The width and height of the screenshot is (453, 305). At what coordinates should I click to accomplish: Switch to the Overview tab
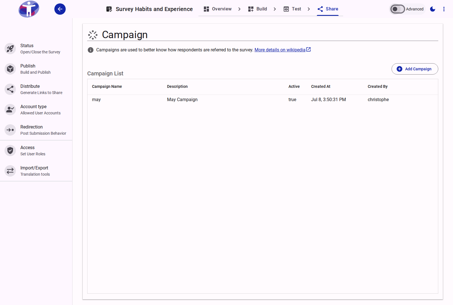click(x=217, y=9)
